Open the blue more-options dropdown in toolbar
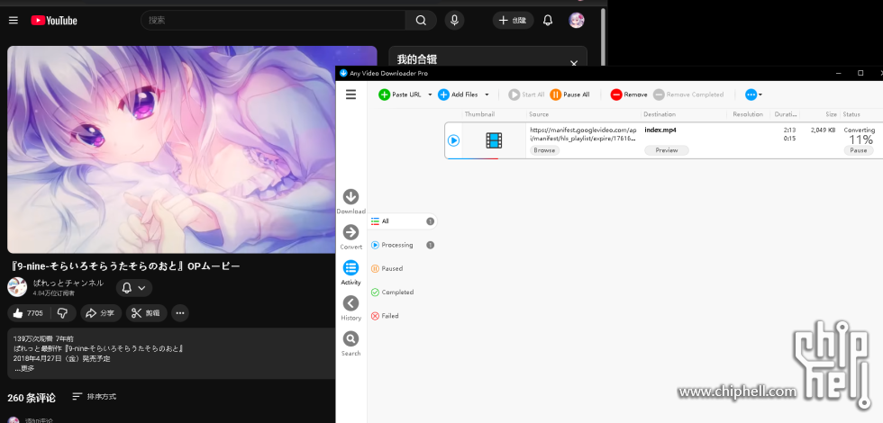Viewport: 883px width, 423px height. [753, 94]
